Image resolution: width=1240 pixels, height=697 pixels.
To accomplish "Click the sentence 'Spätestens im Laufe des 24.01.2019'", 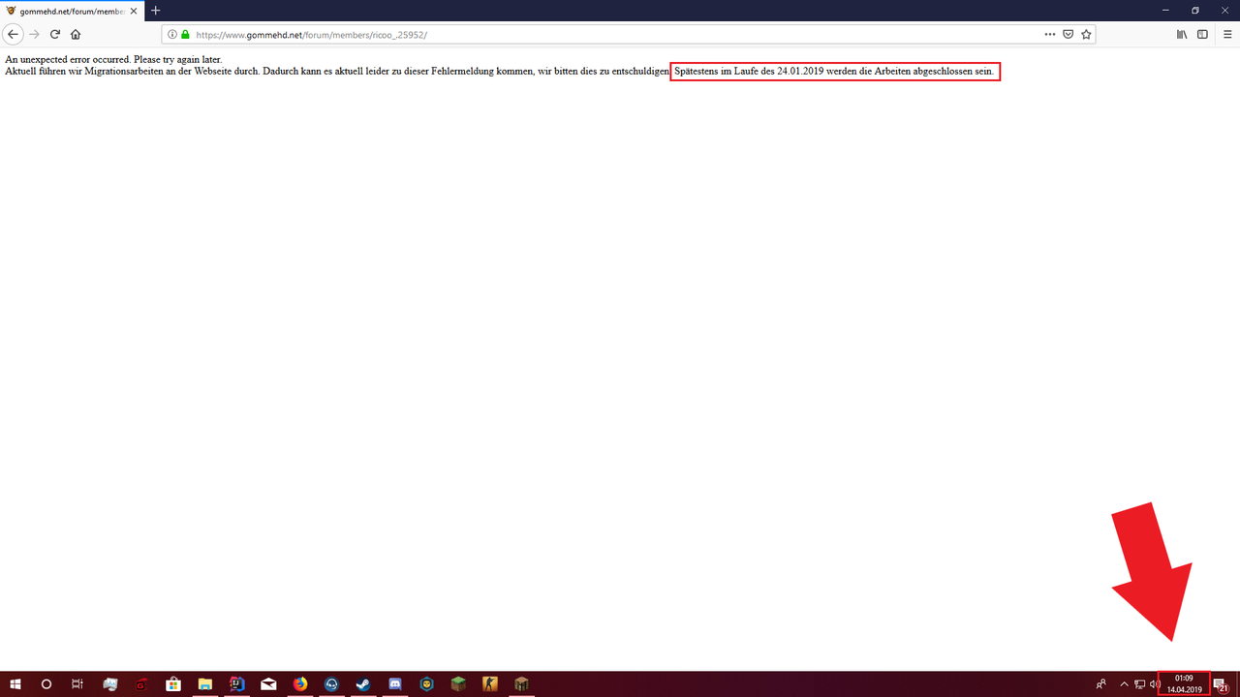I will click(834, 72).
